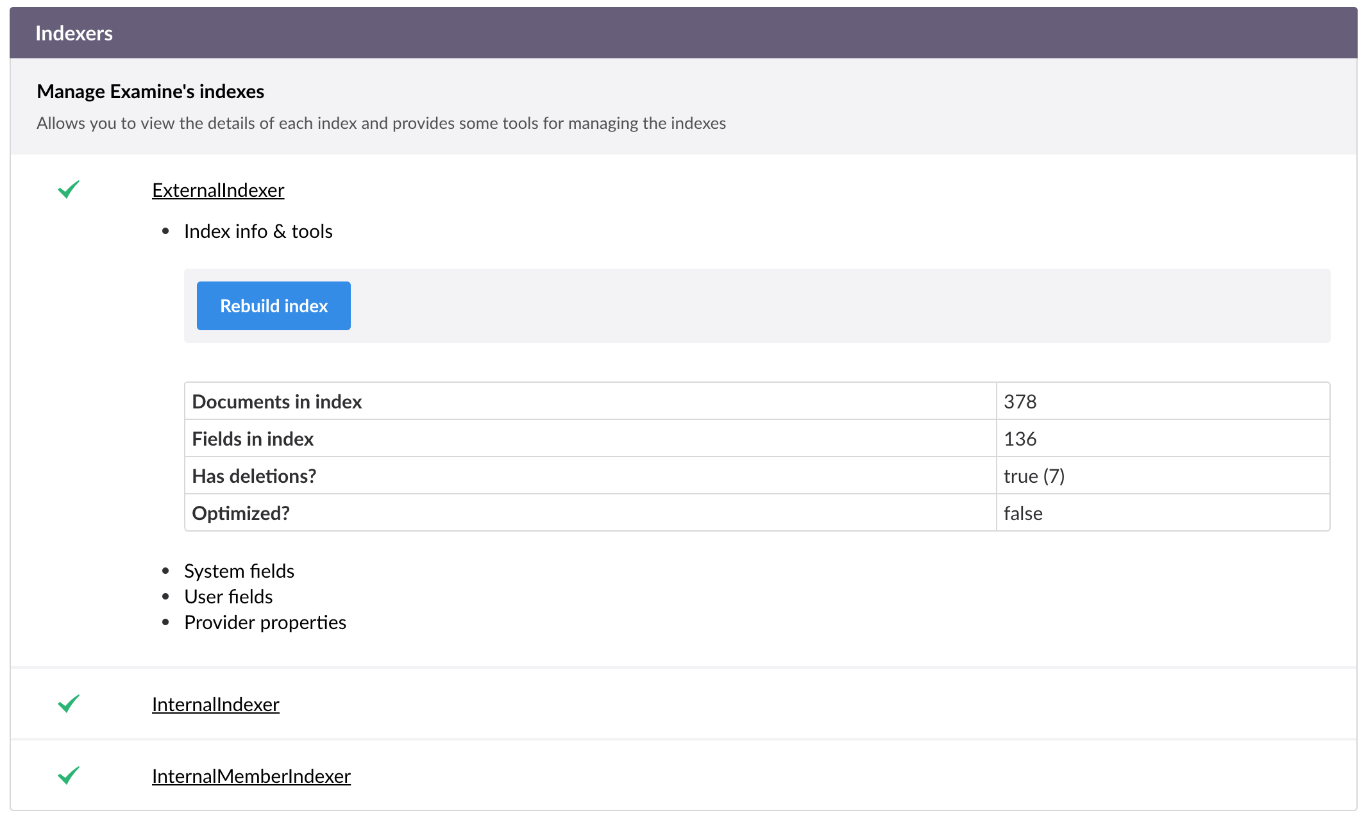
Task: Expand the InternalMemberIndexer section
Action: (251, 776)
